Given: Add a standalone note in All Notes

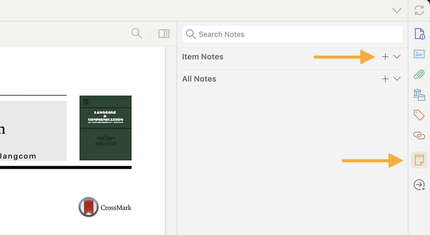Looking at the screenshot, I should coord(385,79).
